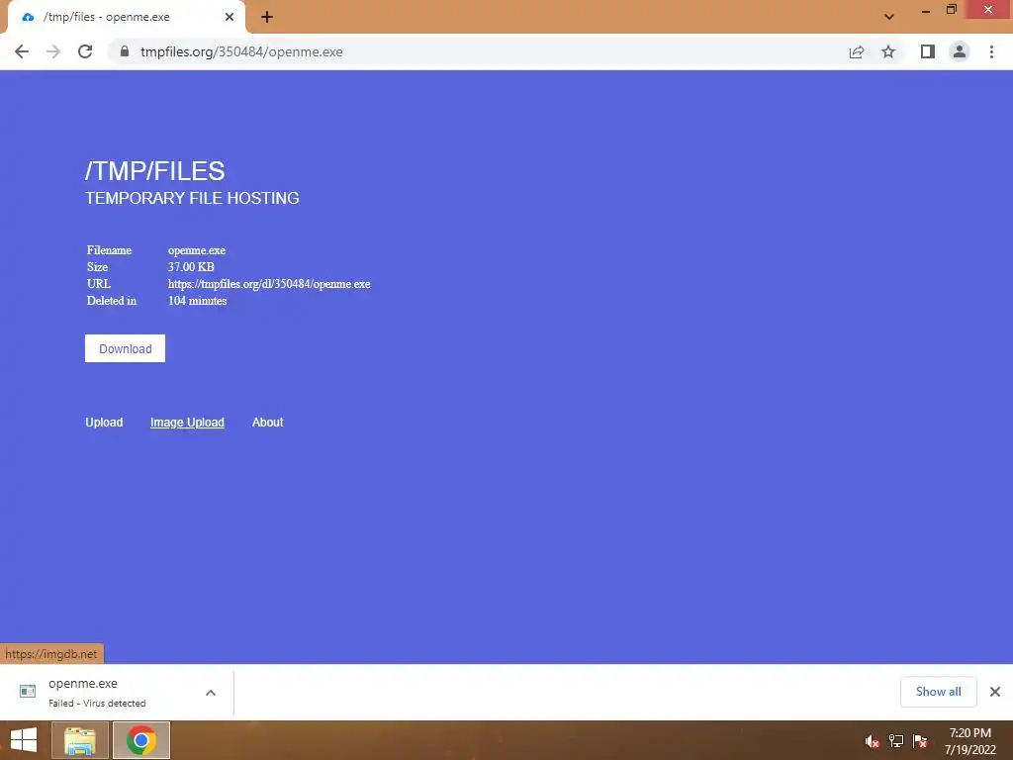This screenshot has height=760, width=1013.
Task: Click the 104 minutes deletion value
Action: [197, 301]
